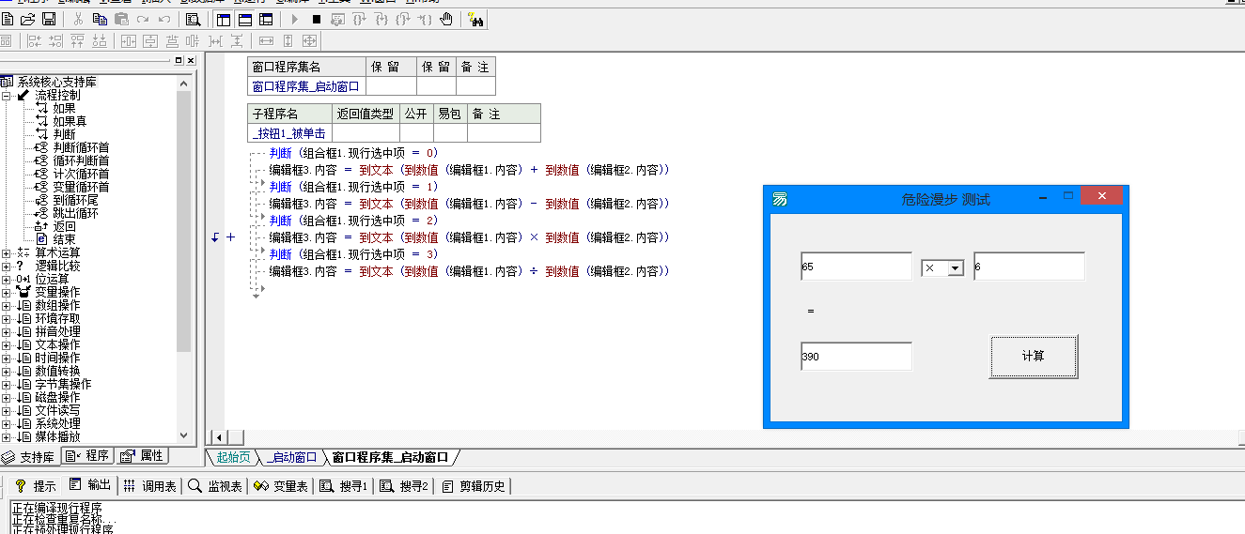The height and width of the screenshot is (534, 1245).
Task: Click the code editor horizontal scroll left arrow
Action: click(x=218, y=437)
